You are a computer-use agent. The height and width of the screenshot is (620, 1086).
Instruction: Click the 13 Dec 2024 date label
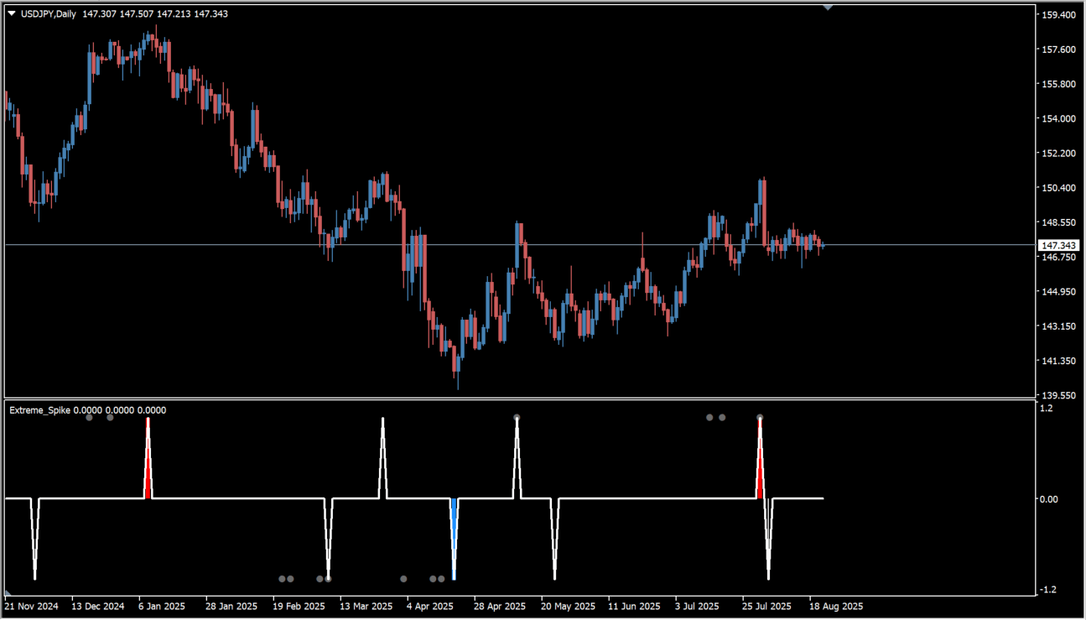(97, 606)
